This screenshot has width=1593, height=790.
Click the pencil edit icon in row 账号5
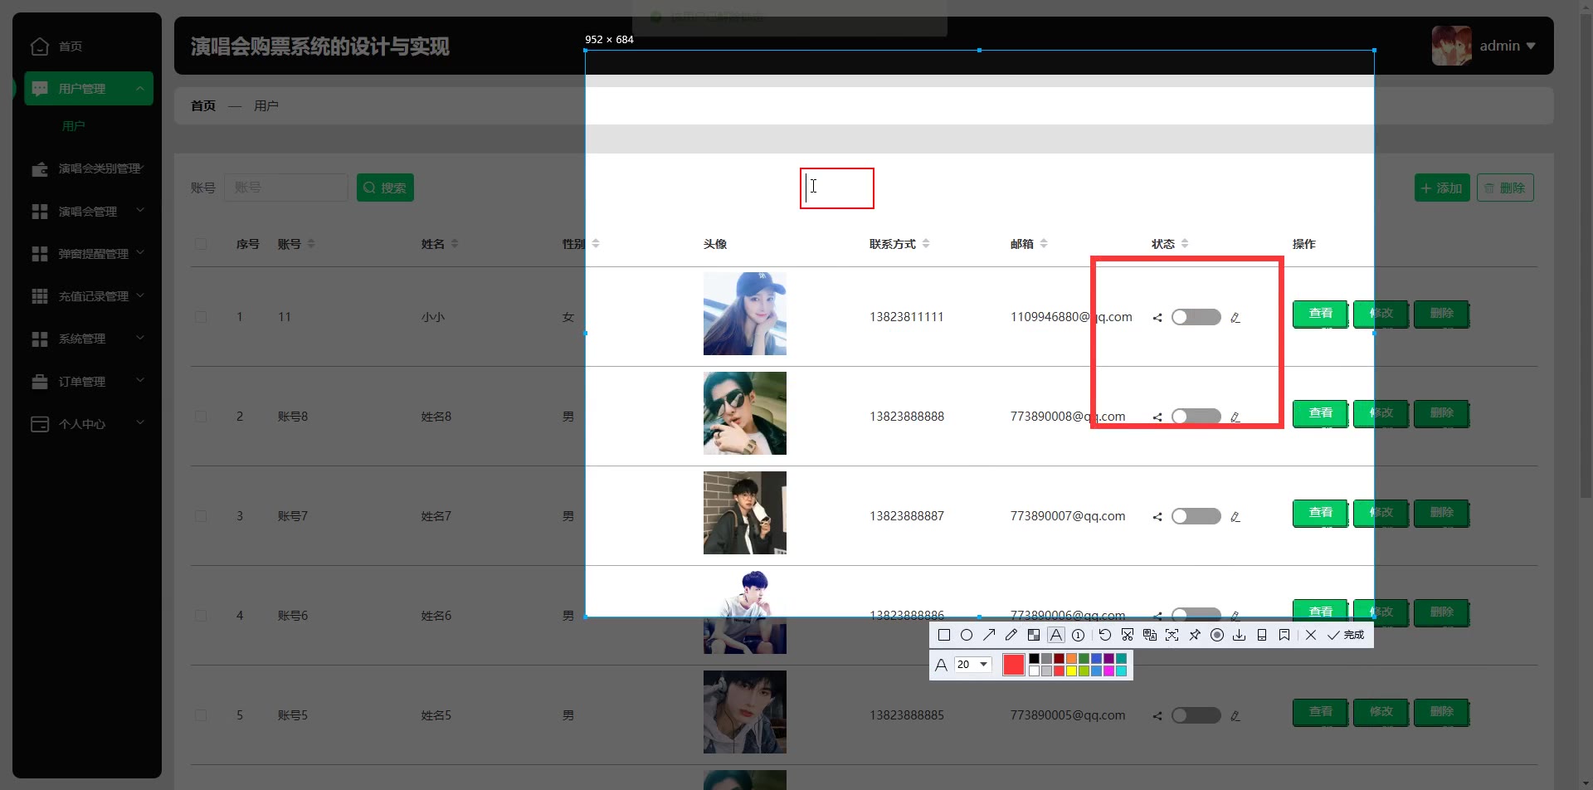(x=1235, y=716)
